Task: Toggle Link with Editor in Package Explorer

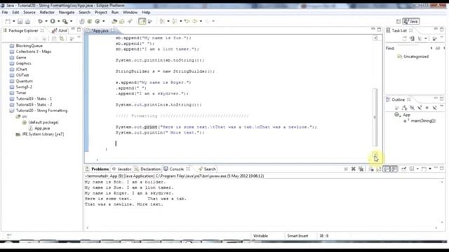Action: pyautogui.click(x=62, y=38)
